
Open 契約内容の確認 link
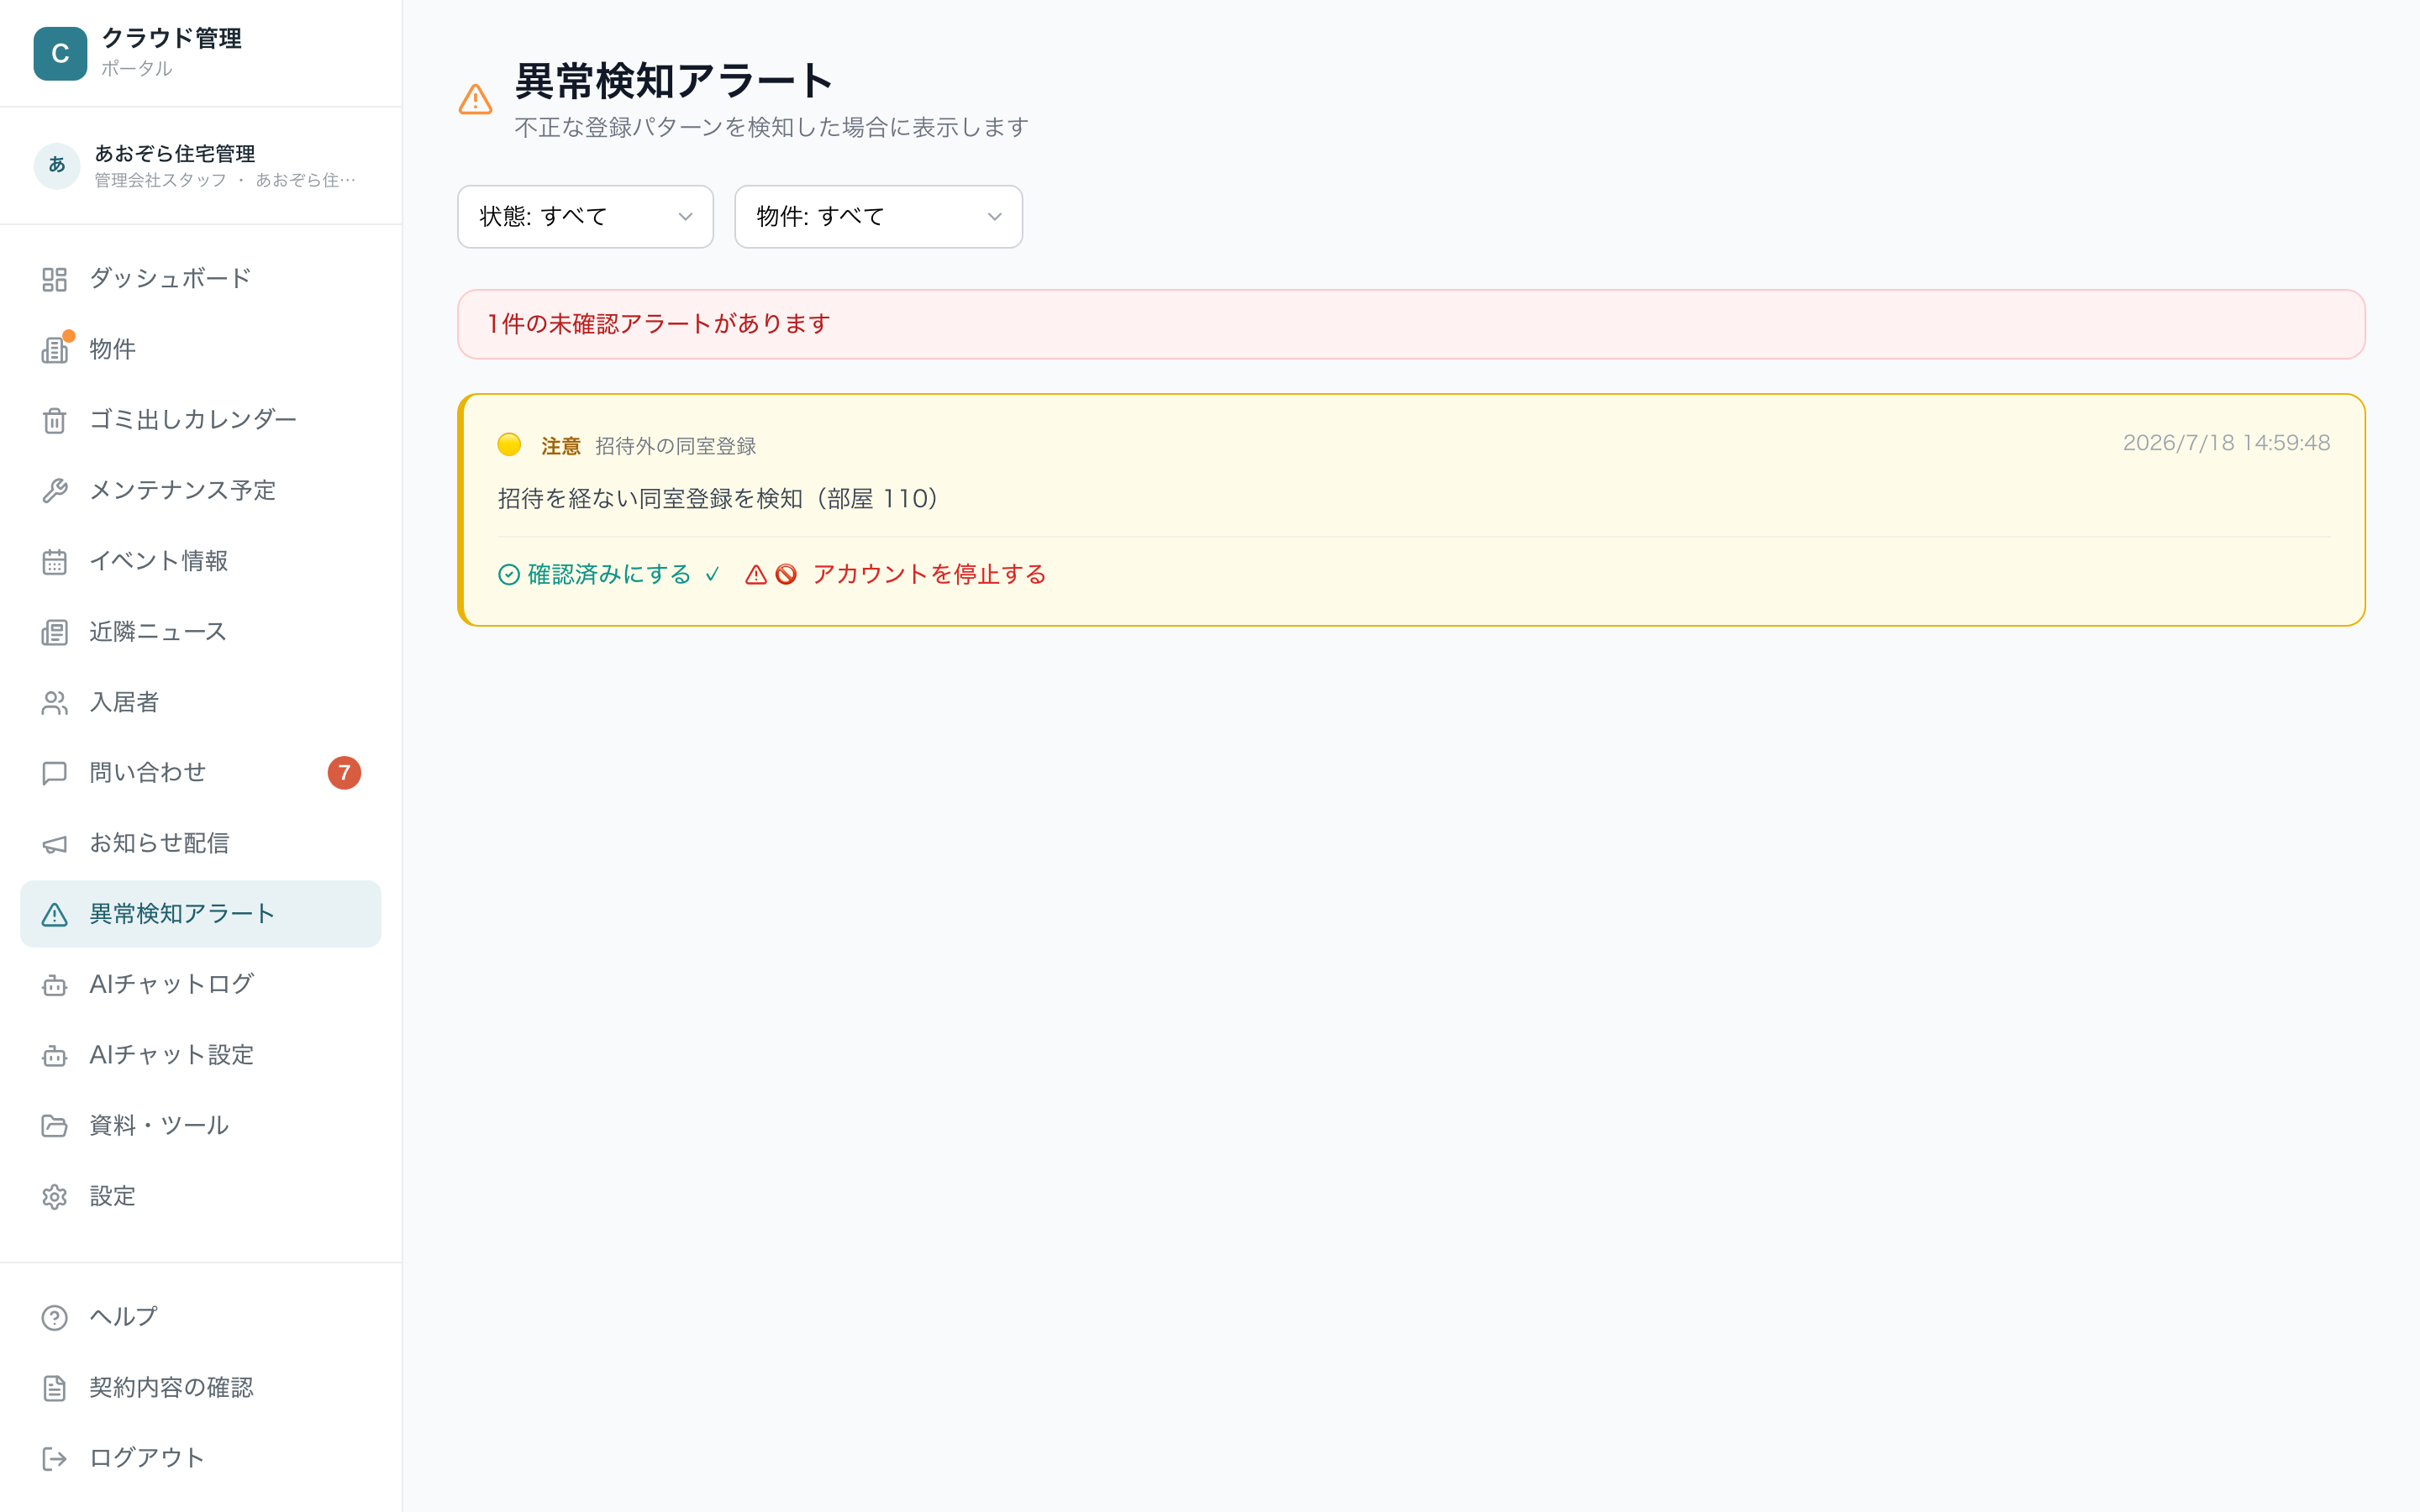tap(200, 1388)
